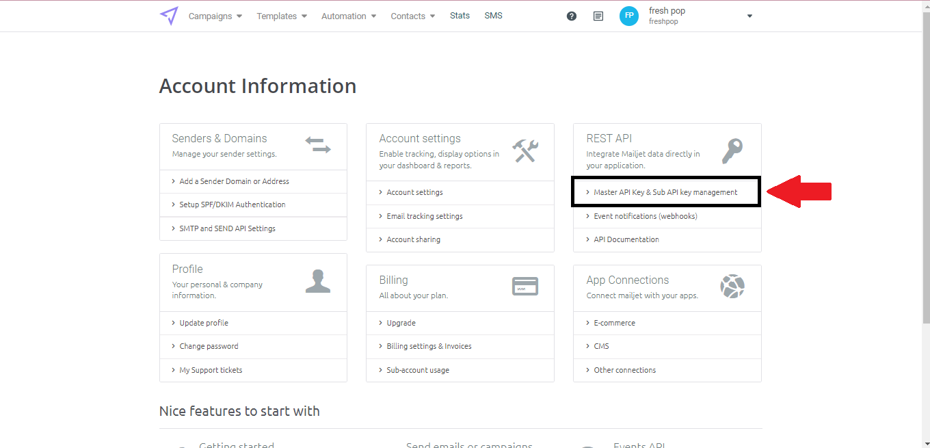
Task: Expand the fresh pop account dropdown arrow
Action: [749, 16]
